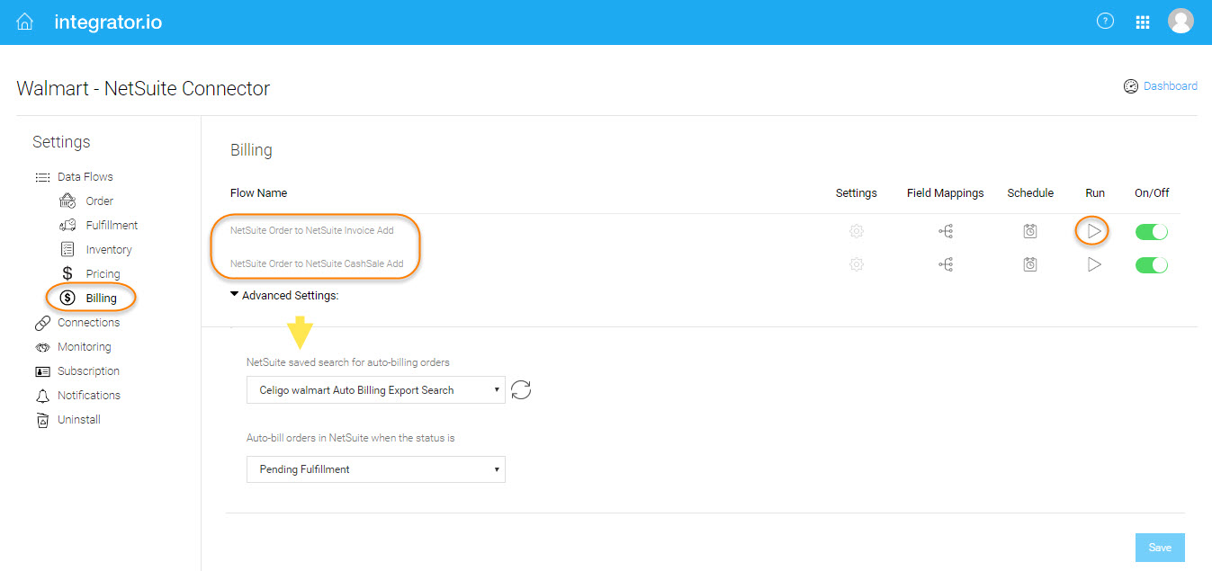Click NetSuite Order to NetSuite Invoice Add
1212x571 pixels.
(x=312, y=231)
